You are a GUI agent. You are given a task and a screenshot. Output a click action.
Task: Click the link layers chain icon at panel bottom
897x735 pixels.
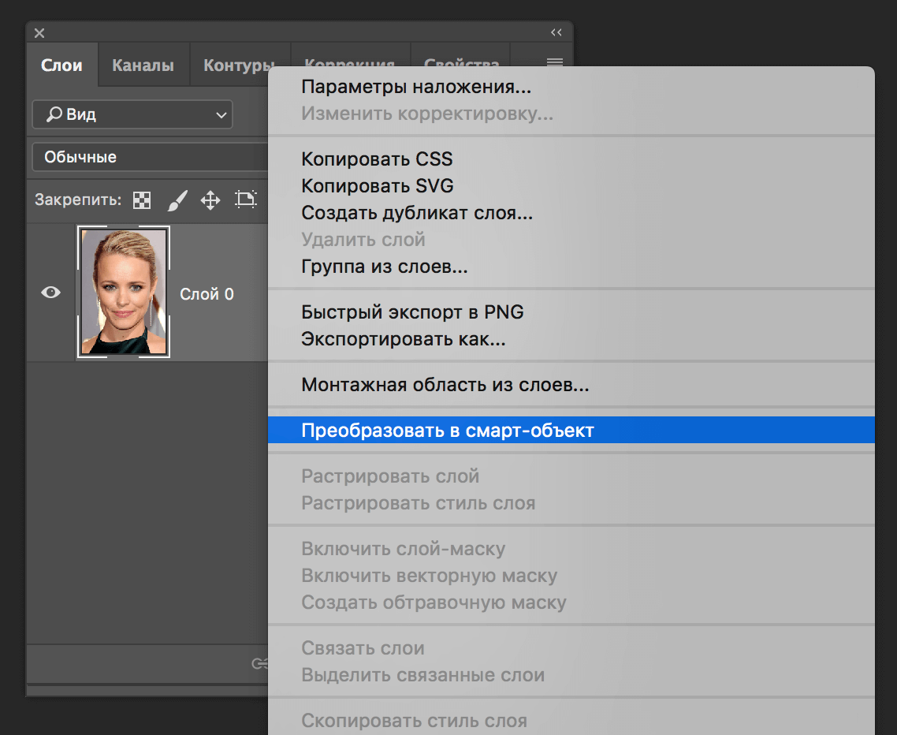click(260, 665)
